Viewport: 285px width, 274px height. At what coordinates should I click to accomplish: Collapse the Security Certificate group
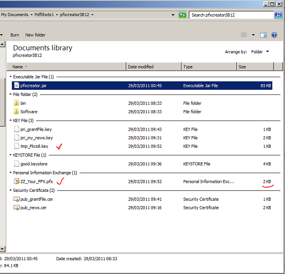[x=10, y=190]
